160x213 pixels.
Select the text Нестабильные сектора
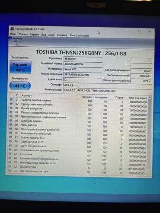click(34, 171)
